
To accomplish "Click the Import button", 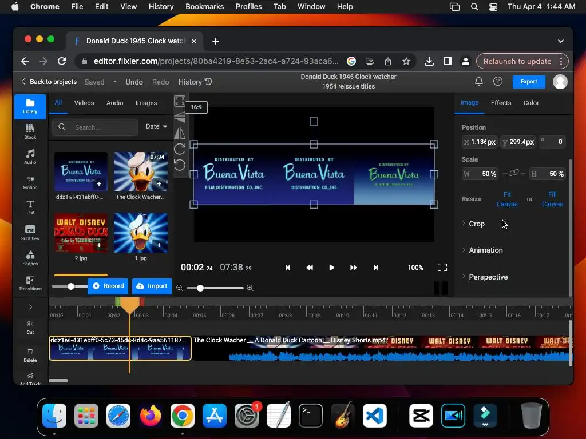I will (152, 286).
